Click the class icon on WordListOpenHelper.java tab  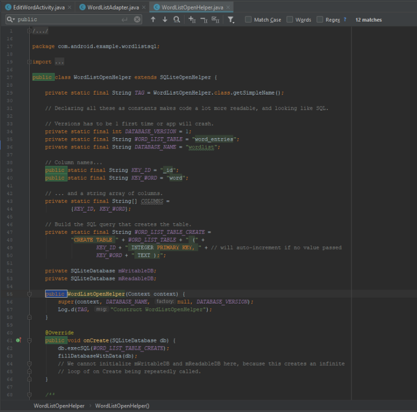click(x=156, y=7)
